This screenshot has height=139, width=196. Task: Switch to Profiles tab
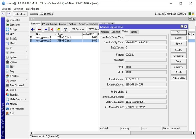click(72, 24)
